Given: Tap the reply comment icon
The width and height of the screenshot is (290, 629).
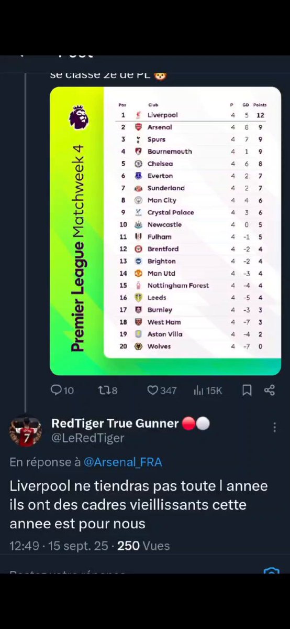Looking at the screenshot, I should click(56, 390).
